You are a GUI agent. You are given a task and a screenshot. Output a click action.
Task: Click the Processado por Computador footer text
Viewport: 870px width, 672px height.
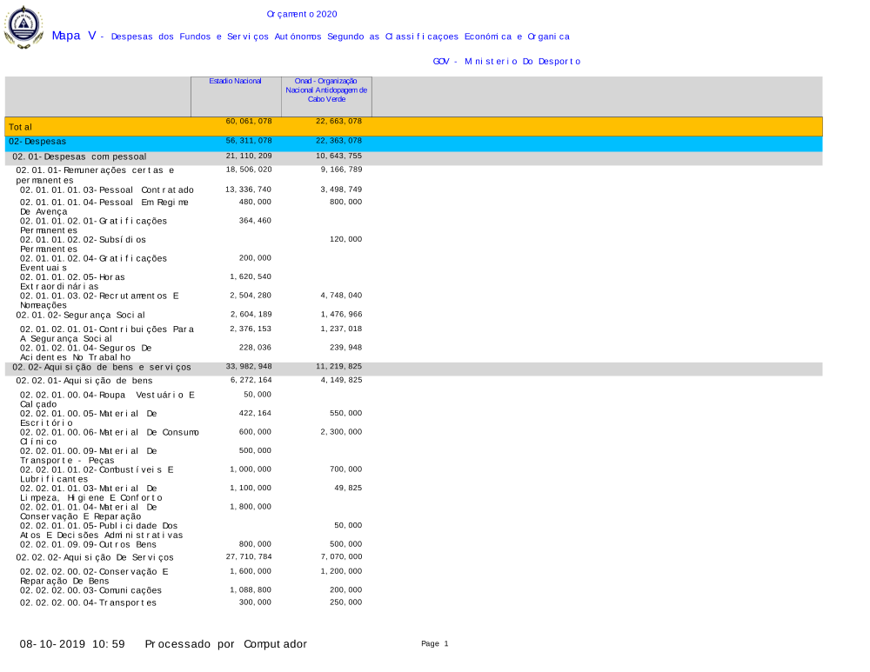(225, 644)
